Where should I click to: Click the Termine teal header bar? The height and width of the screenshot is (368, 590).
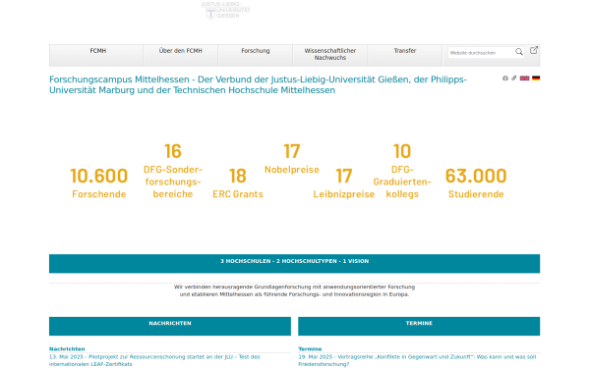[419, 326]
